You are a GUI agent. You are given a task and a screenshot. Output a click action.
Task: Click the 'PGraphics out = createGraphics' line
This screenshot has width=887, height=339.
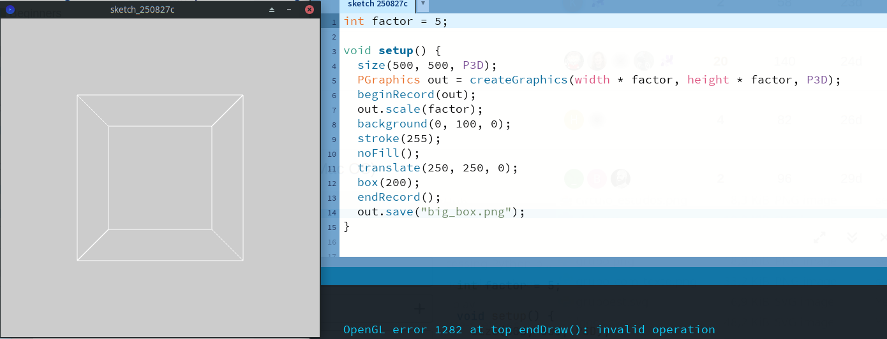click(x=599, y=80)
